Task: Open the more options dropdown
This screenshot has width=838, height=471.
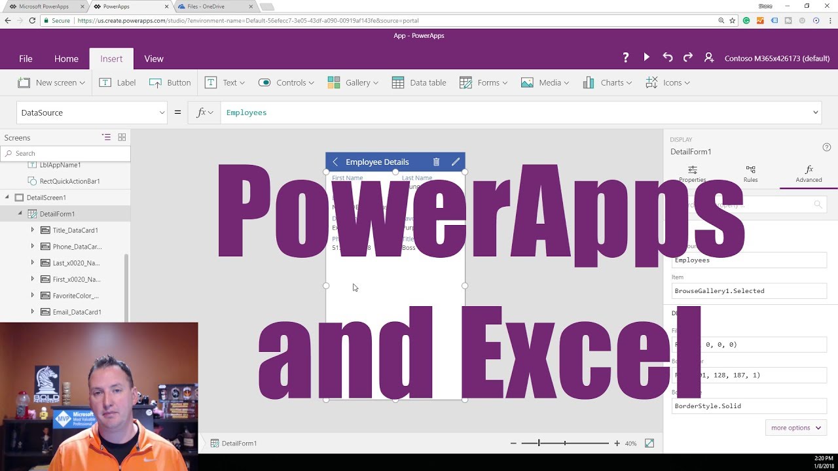Action: point(795,428)
